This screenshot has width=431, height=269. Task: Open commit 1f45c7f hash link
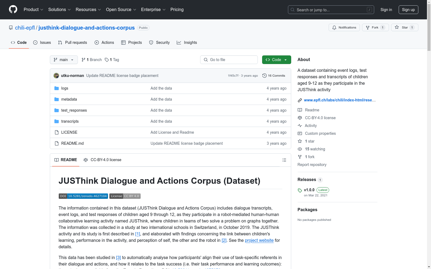(x=233, y=76)
